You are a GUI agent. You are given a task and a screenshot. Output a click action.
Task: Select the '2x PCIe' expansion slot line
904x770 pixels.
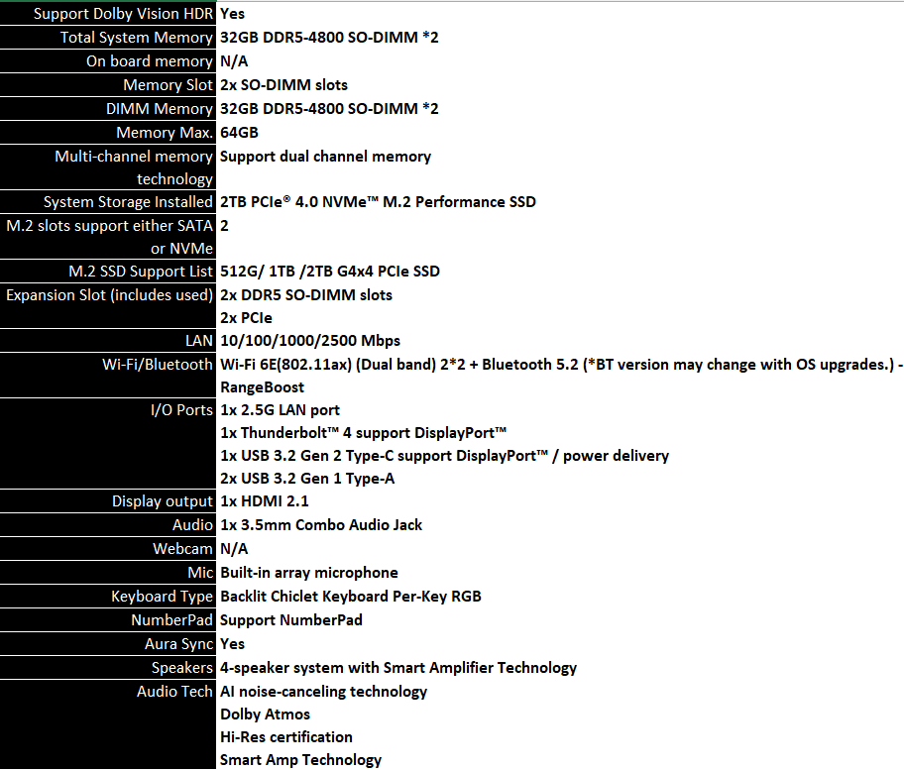pos(246,318)
